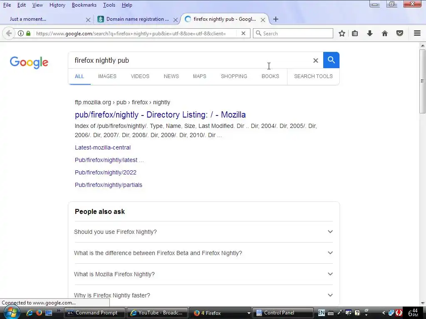Expand the quick launch overflow chevron

(58, 311)
